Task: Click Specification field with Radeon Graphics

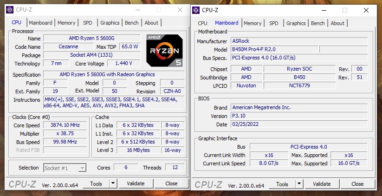Action: point(114,75)
